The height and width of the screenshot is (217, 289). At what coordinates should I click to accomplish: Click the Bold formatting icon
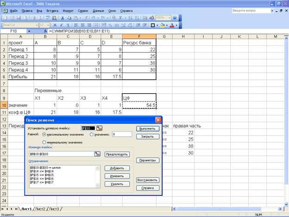[x=55, y=25]
